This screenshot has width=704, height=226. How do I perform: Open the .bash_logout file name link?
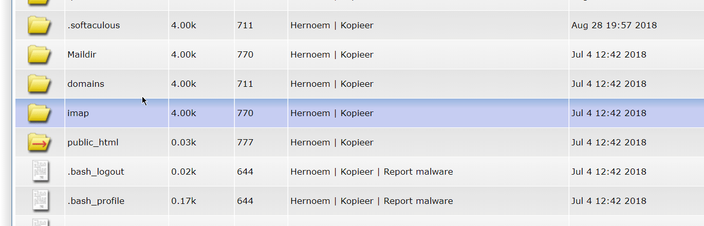pyautogui.click(x=96, y=172)
